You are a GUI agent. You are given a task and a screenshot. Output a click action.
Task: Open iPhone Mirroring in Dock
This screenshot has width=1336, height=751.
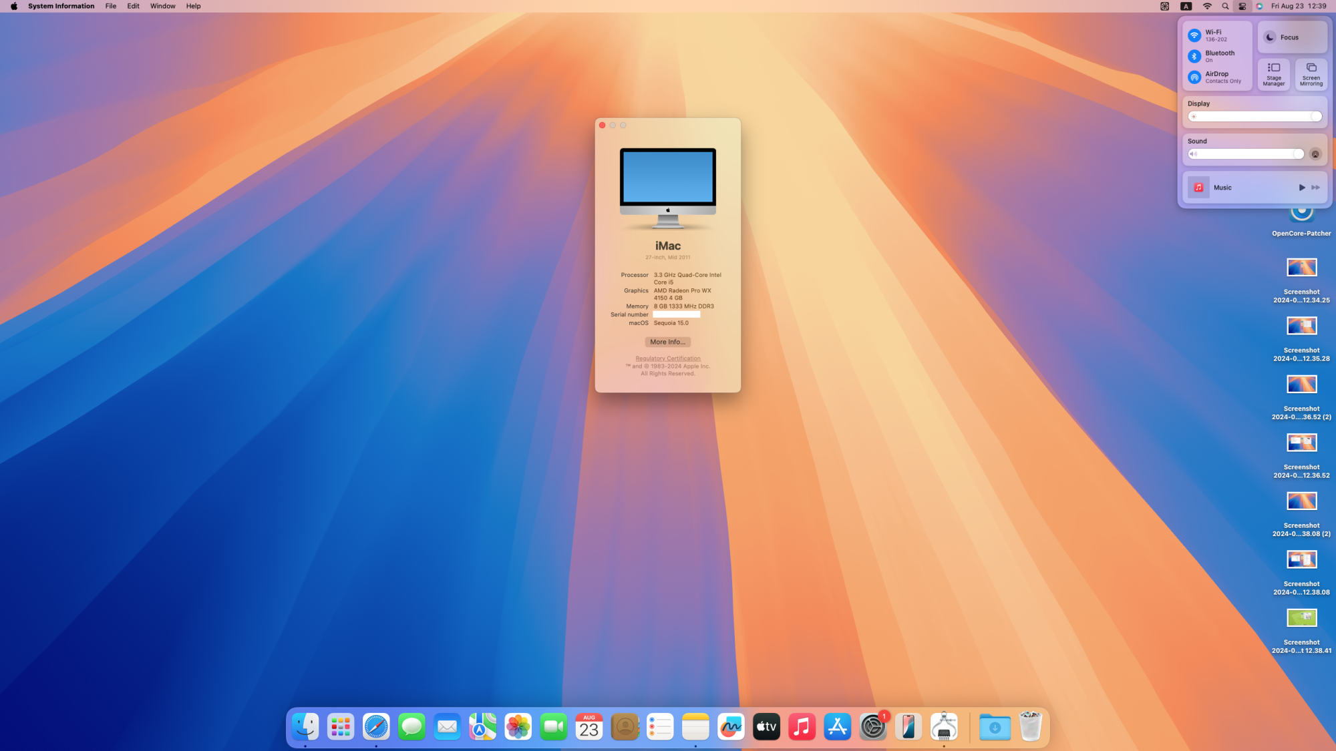click(908, 727)
